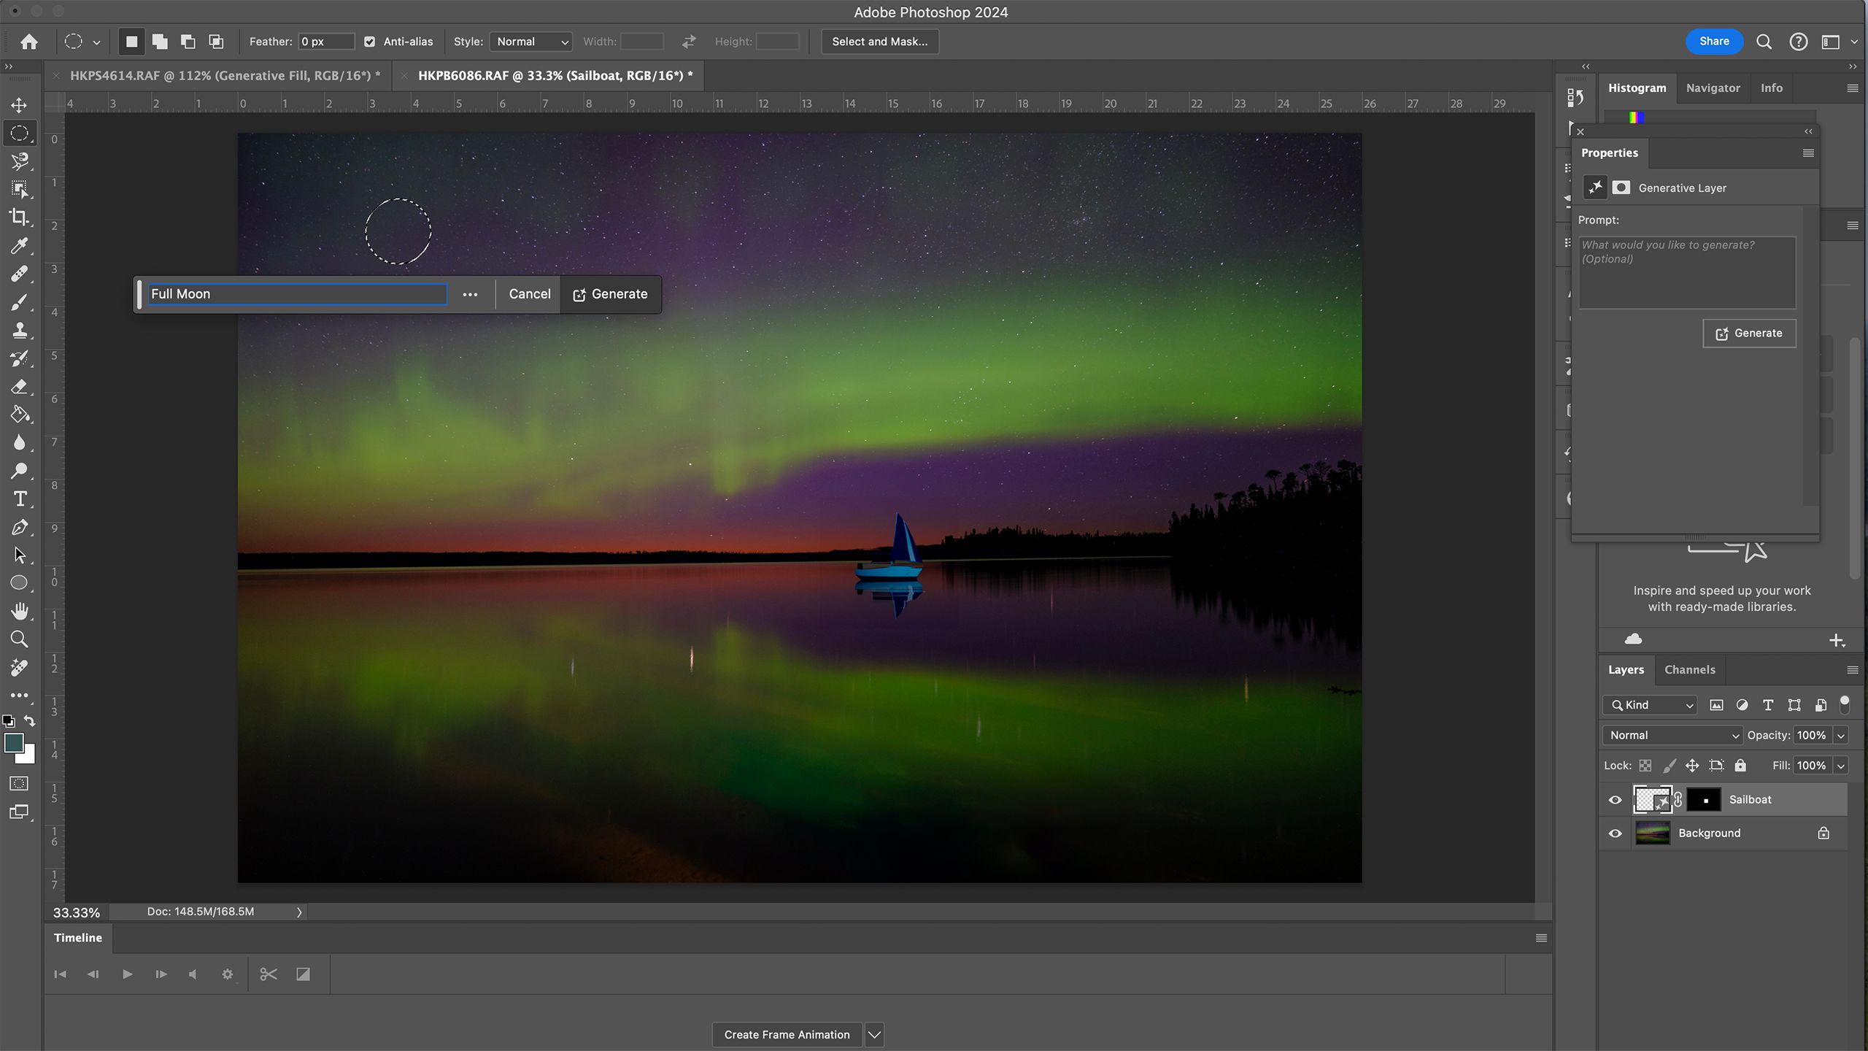Screen dimensions: 1868x1051
Task: Select the Lasso tool
Action: (20, 161)
